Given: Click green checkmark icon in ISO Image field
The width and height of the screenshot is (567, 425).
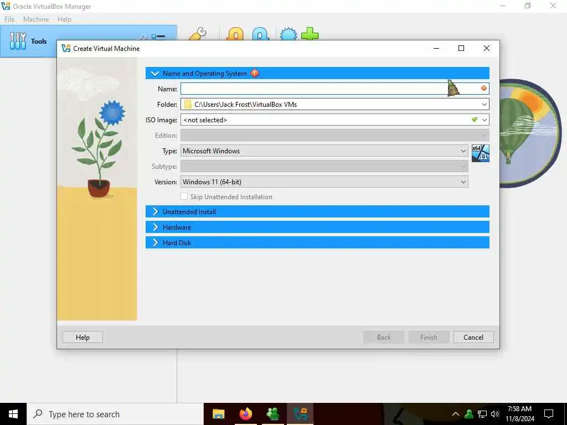Looking at the screenshot, I should (475, 120).
